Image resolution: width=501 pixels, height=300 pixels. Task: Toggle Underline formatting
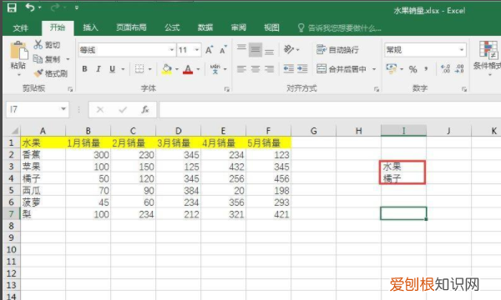112,69
